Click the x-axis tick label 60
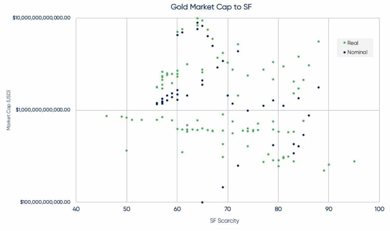The height and width of the screenshot is (231, 390). coord(177,209)
